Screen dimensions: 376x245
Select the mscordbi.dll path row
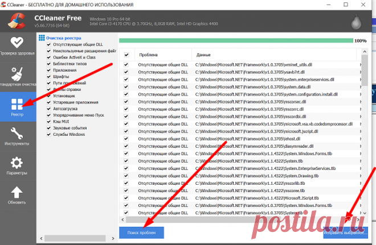point(240,117)
